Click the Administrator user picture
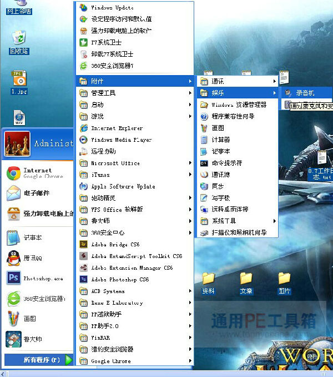Image resolution: width=333 pixels, height=377 pixels. [17, 143]
